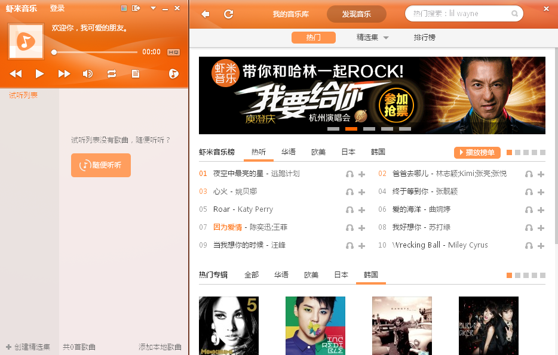The height and width of the screenshot is (355, 558).
Task: Click the 随便听听 button
Action: 101,165
